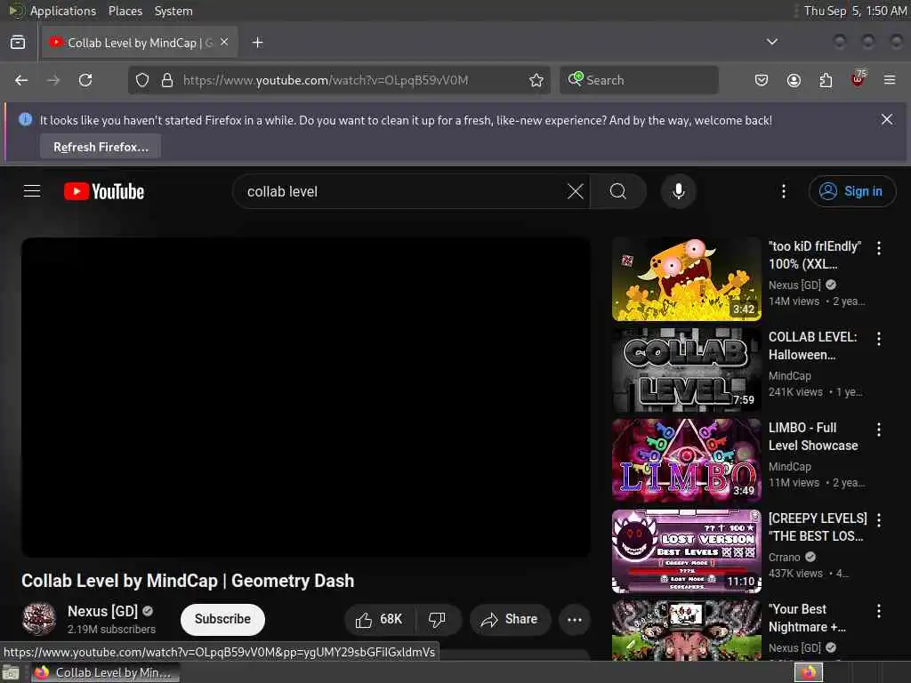This screenshot has height=683, width=911.
Task: Dislike the video with thumbs down
Action: tap(438, 620)
